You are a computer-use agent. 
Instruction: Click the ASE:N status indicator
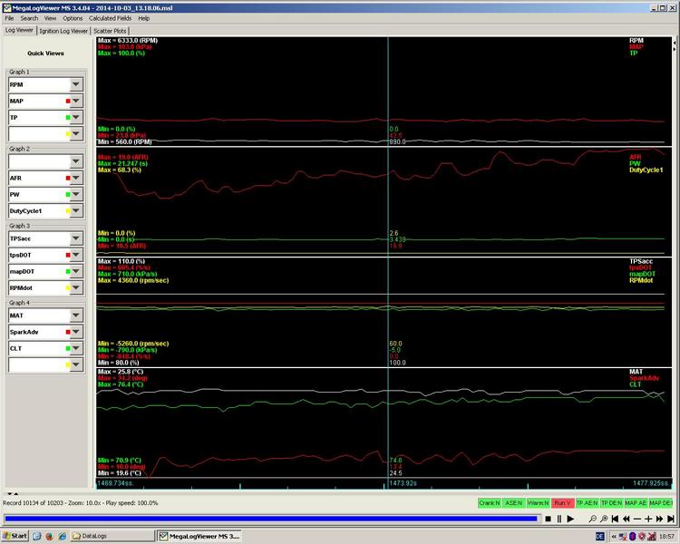513,503
